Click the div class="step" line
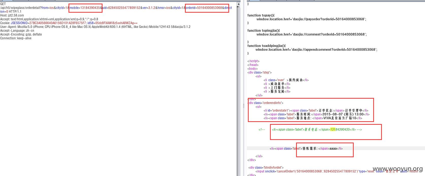Screen dimensions: 425x176 tap(260, 73)
